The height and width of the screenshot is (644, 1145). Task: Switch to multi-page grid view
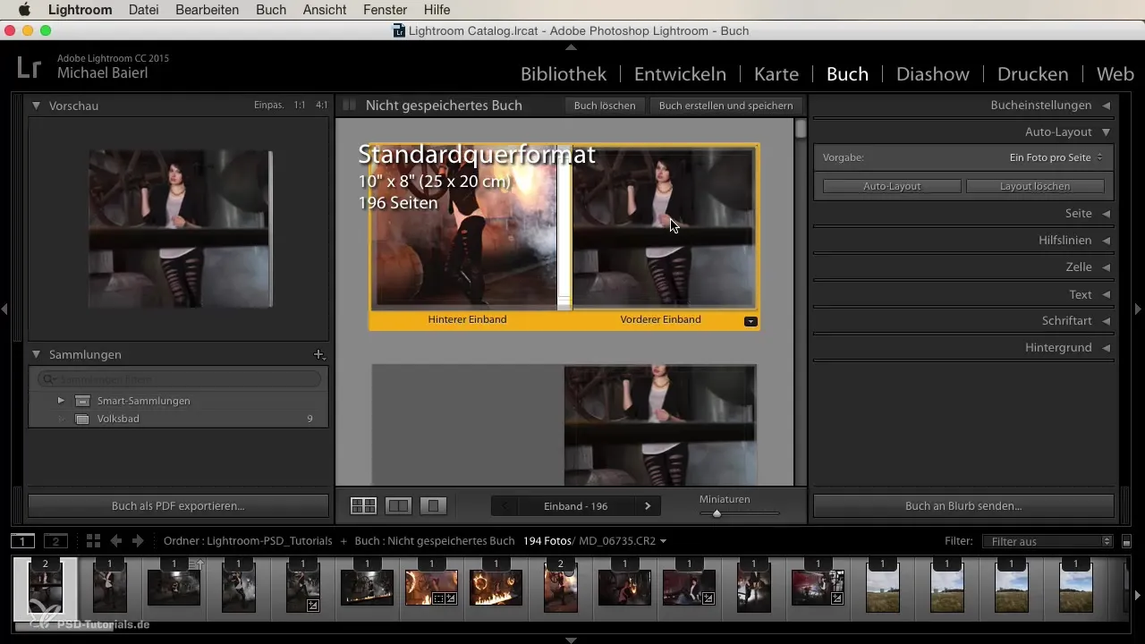(363, 506)
